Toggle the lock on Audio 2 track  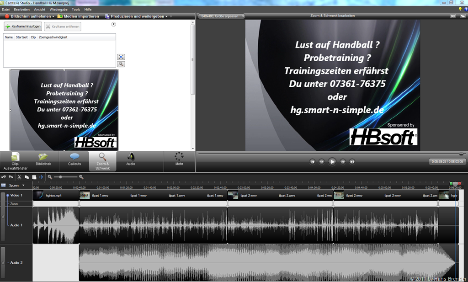point(3,262)
